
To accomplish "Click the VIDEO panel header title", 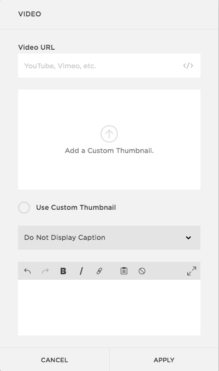I will [29, 14].
